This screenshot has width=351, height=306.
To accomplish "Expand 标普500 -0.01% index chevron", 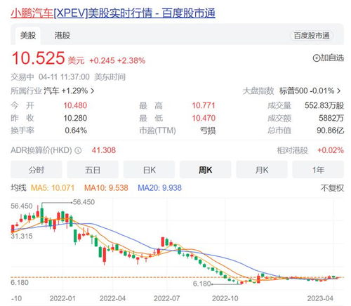I will (x=338, y=91).
